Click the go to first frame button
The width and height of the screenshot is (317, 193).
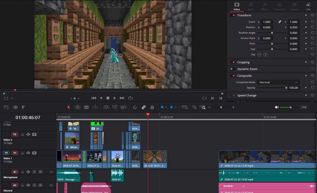pos(94,98)
